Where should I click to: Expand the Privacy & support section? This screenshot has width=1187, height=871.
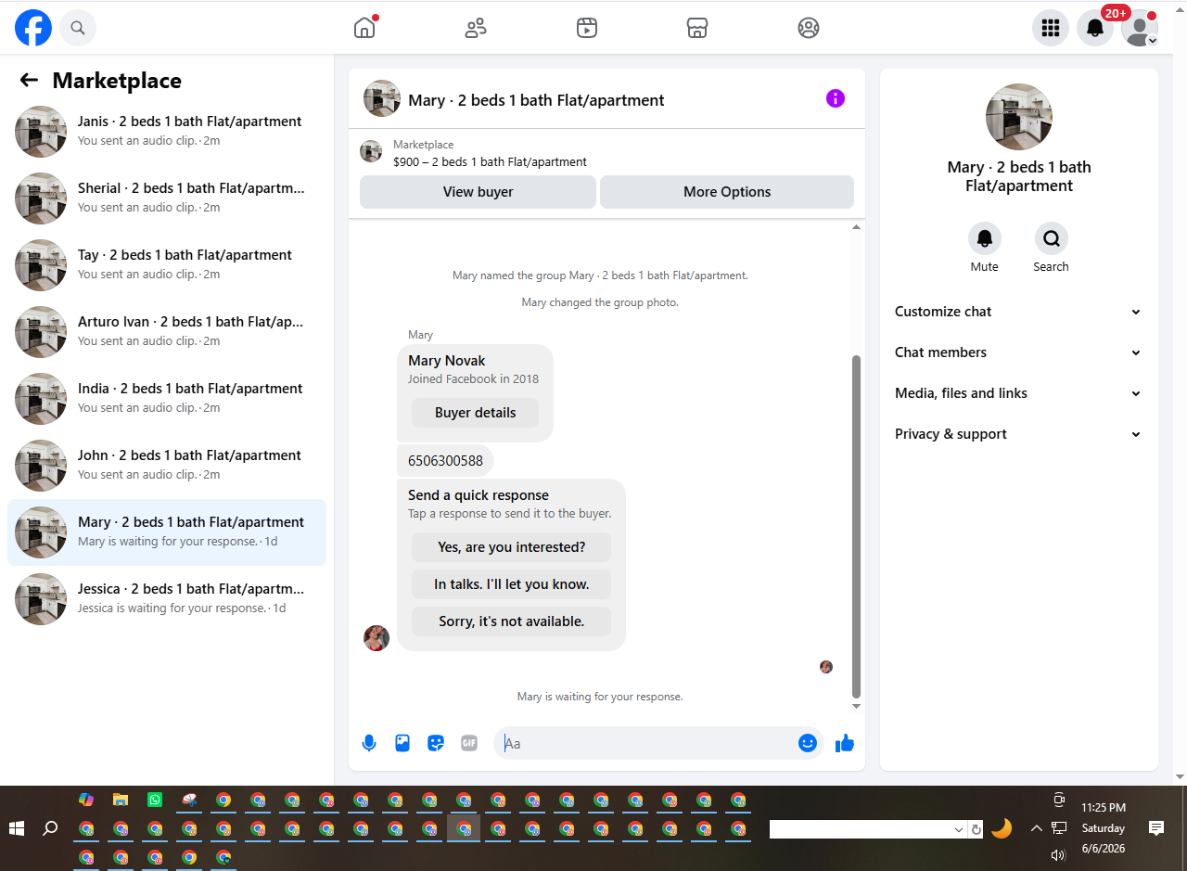(x=1019, y=434)
